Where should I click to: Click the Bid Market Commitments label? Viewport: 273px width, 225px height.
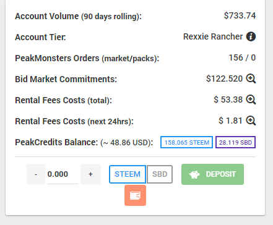[66, 79]
